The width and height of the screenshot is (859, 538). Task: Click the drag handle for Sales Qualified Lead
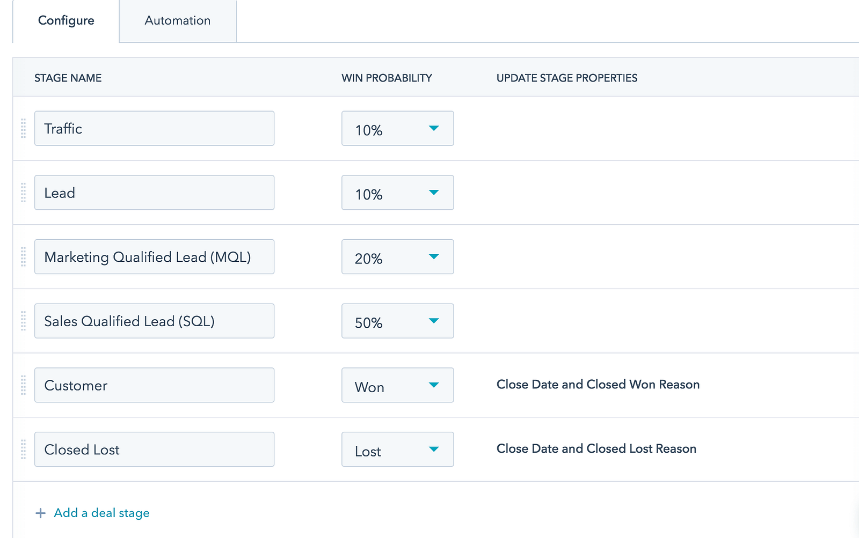pos(23,321)
